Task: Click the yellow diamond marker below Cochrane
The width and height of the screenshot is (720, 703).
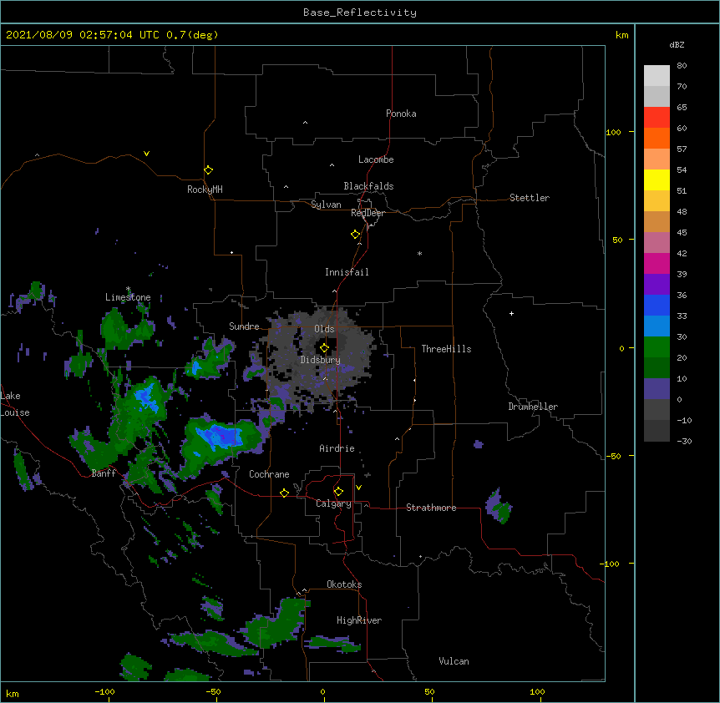Action: [284, 493]
